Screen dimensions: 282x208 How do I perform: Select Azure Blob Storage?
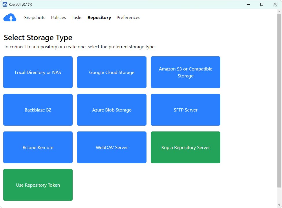(112, 110)
